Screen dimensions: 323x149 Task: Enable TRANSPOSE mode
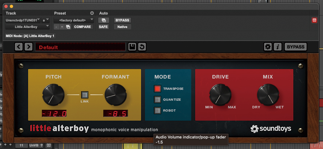(x=157, y=89)
